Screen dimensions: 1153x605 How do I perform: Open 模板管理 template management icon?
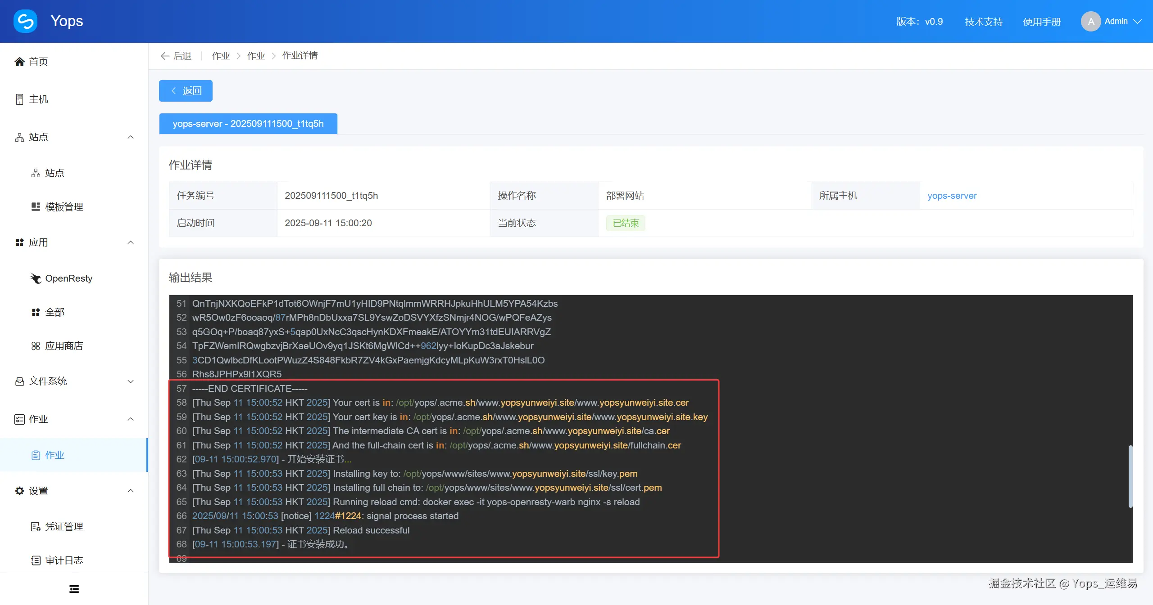coord(36,207)
